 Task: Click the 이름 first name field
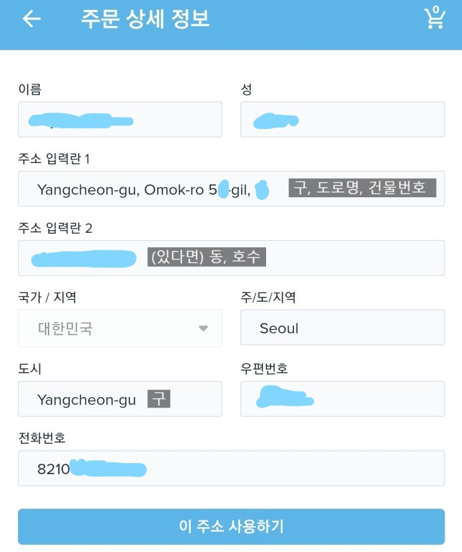[120, 119]
